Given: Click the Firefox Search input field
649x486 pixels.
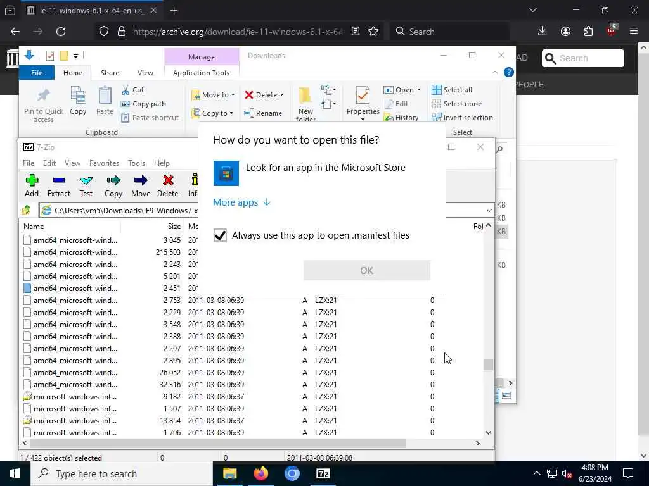Looking at the screenshot, I should tap(449, 32).
